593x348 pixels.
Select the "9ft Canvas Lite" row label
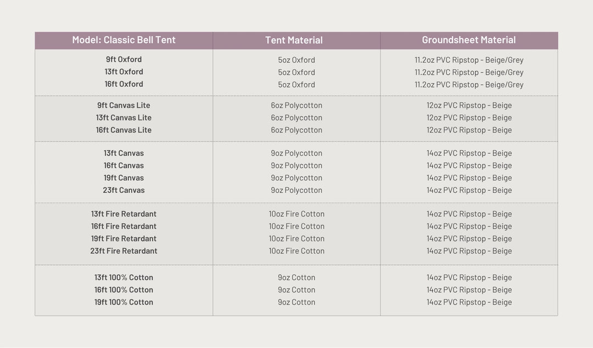click(x=124, y=106)
